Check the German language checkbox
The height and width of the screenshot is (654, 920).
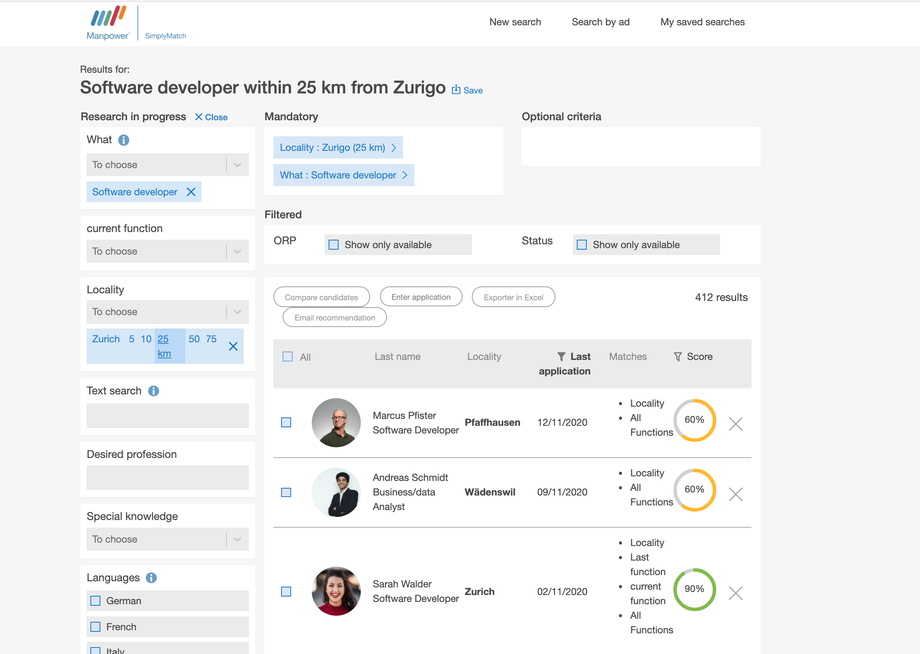(95, 600)
